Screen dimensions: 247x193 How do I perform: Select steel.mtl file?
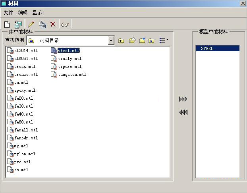coord(66,50)
